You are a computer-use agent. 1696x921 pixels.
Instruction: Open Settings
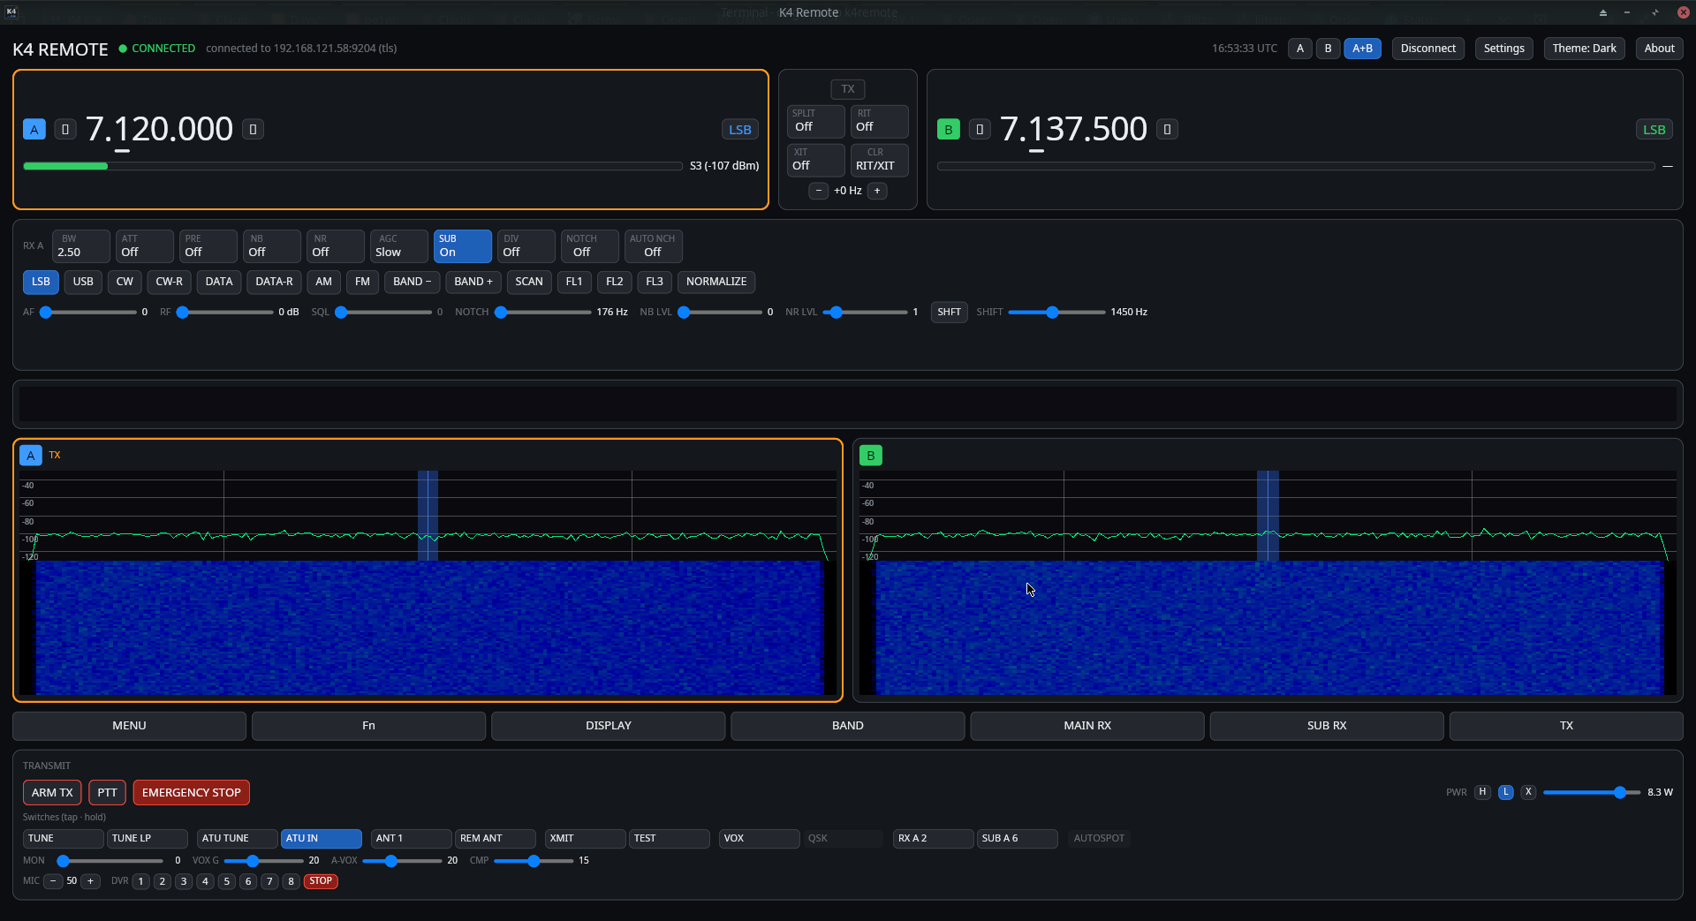(x=1503, y=49)
